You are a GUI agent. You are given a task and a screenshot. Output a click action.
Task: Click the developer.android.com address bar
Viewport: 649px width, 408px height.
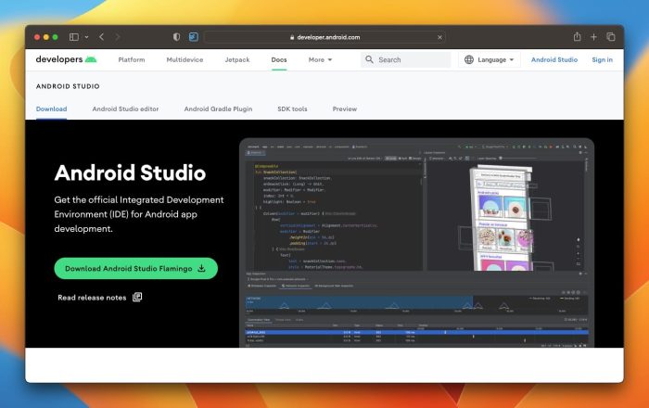tap(324, 37)
